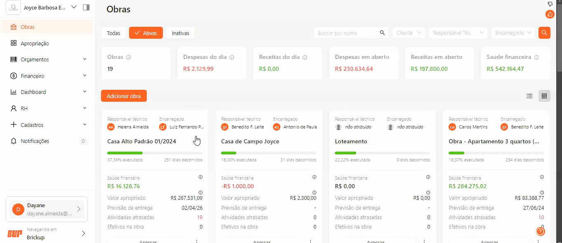
Task: Switch to list view icon
Action: tap(529, 96)
